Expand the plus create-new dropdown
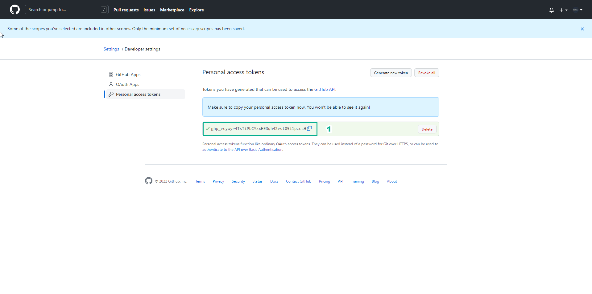The image size is (592, 294). (x=563, y=10)
